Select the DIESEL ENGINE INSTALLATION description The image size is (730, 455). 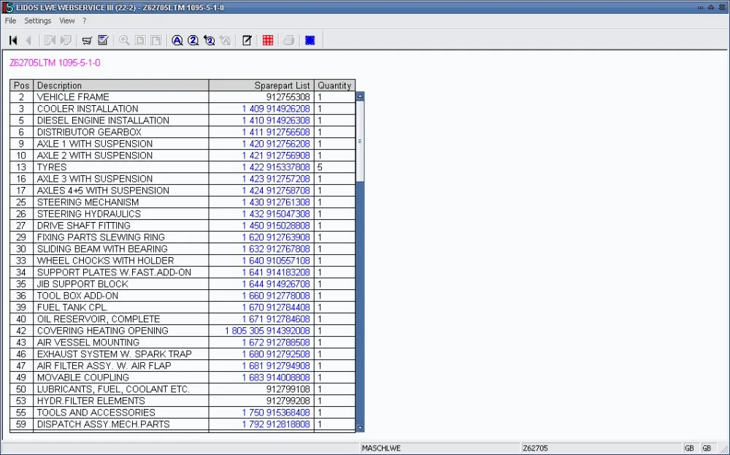103,121
